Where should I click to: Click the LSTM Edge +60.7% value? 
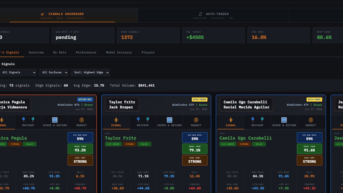tap(29, 188)
